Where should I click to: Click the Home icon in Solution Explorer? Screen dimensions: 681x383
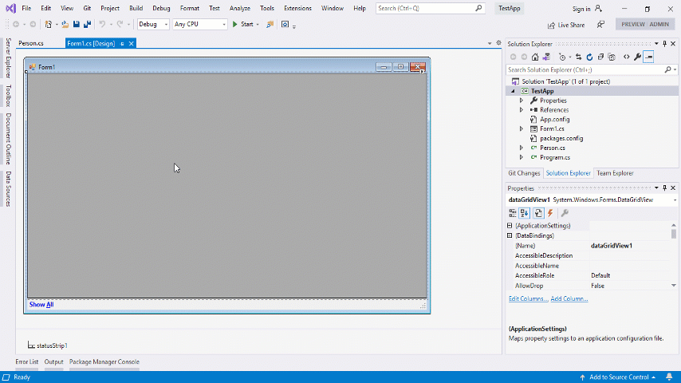click(535, 57)
